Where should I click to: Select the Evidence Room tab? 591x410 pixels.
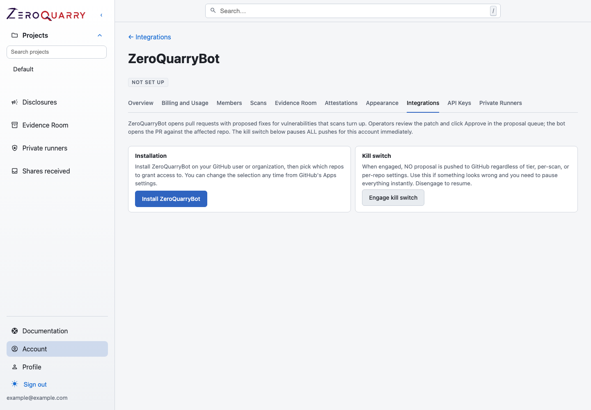pyautogui.click(x=295, y=103)
